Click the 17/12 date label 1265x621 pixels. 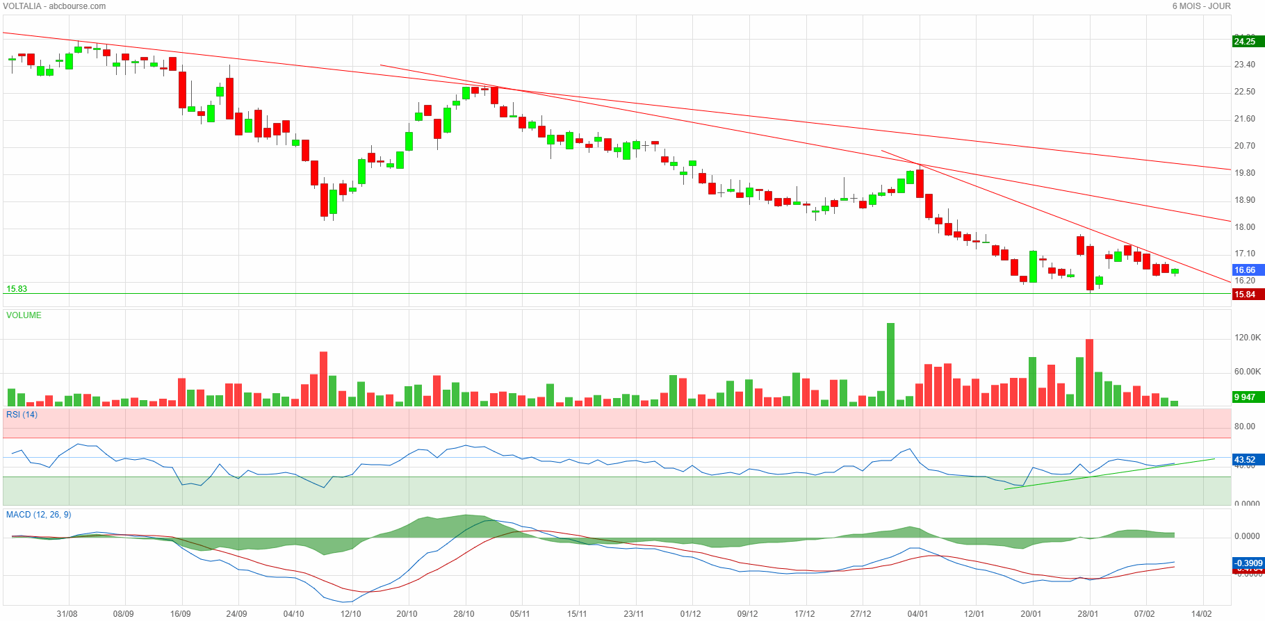coord(804,614)
